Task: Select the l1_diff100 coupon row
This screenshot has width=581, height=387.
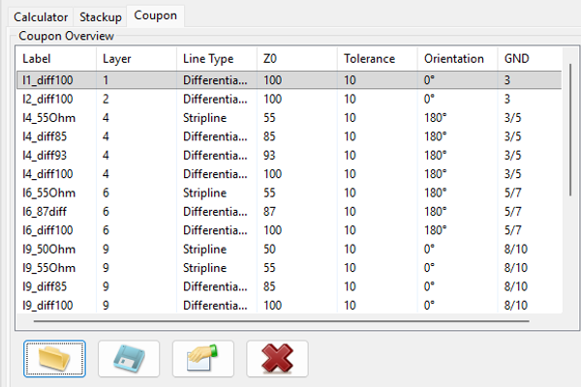Action: pos(58,80)
